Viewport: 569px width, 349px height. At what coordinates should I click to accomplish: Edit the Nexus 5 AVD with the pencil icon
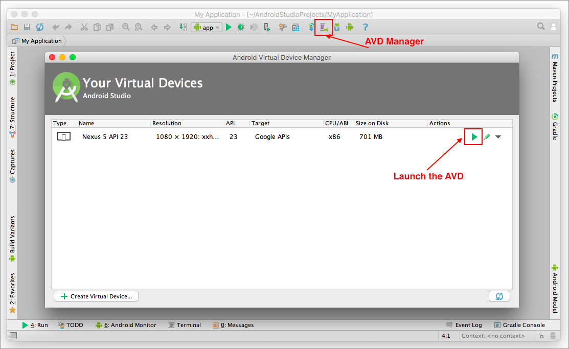coord(487,137)
